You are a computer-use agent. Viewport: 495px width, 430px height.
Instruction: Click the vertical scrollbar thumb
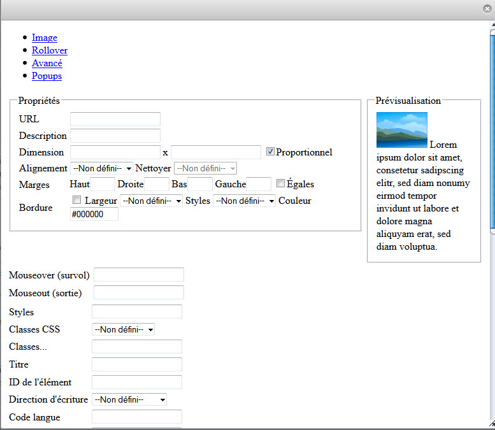(x=492, y=132)
